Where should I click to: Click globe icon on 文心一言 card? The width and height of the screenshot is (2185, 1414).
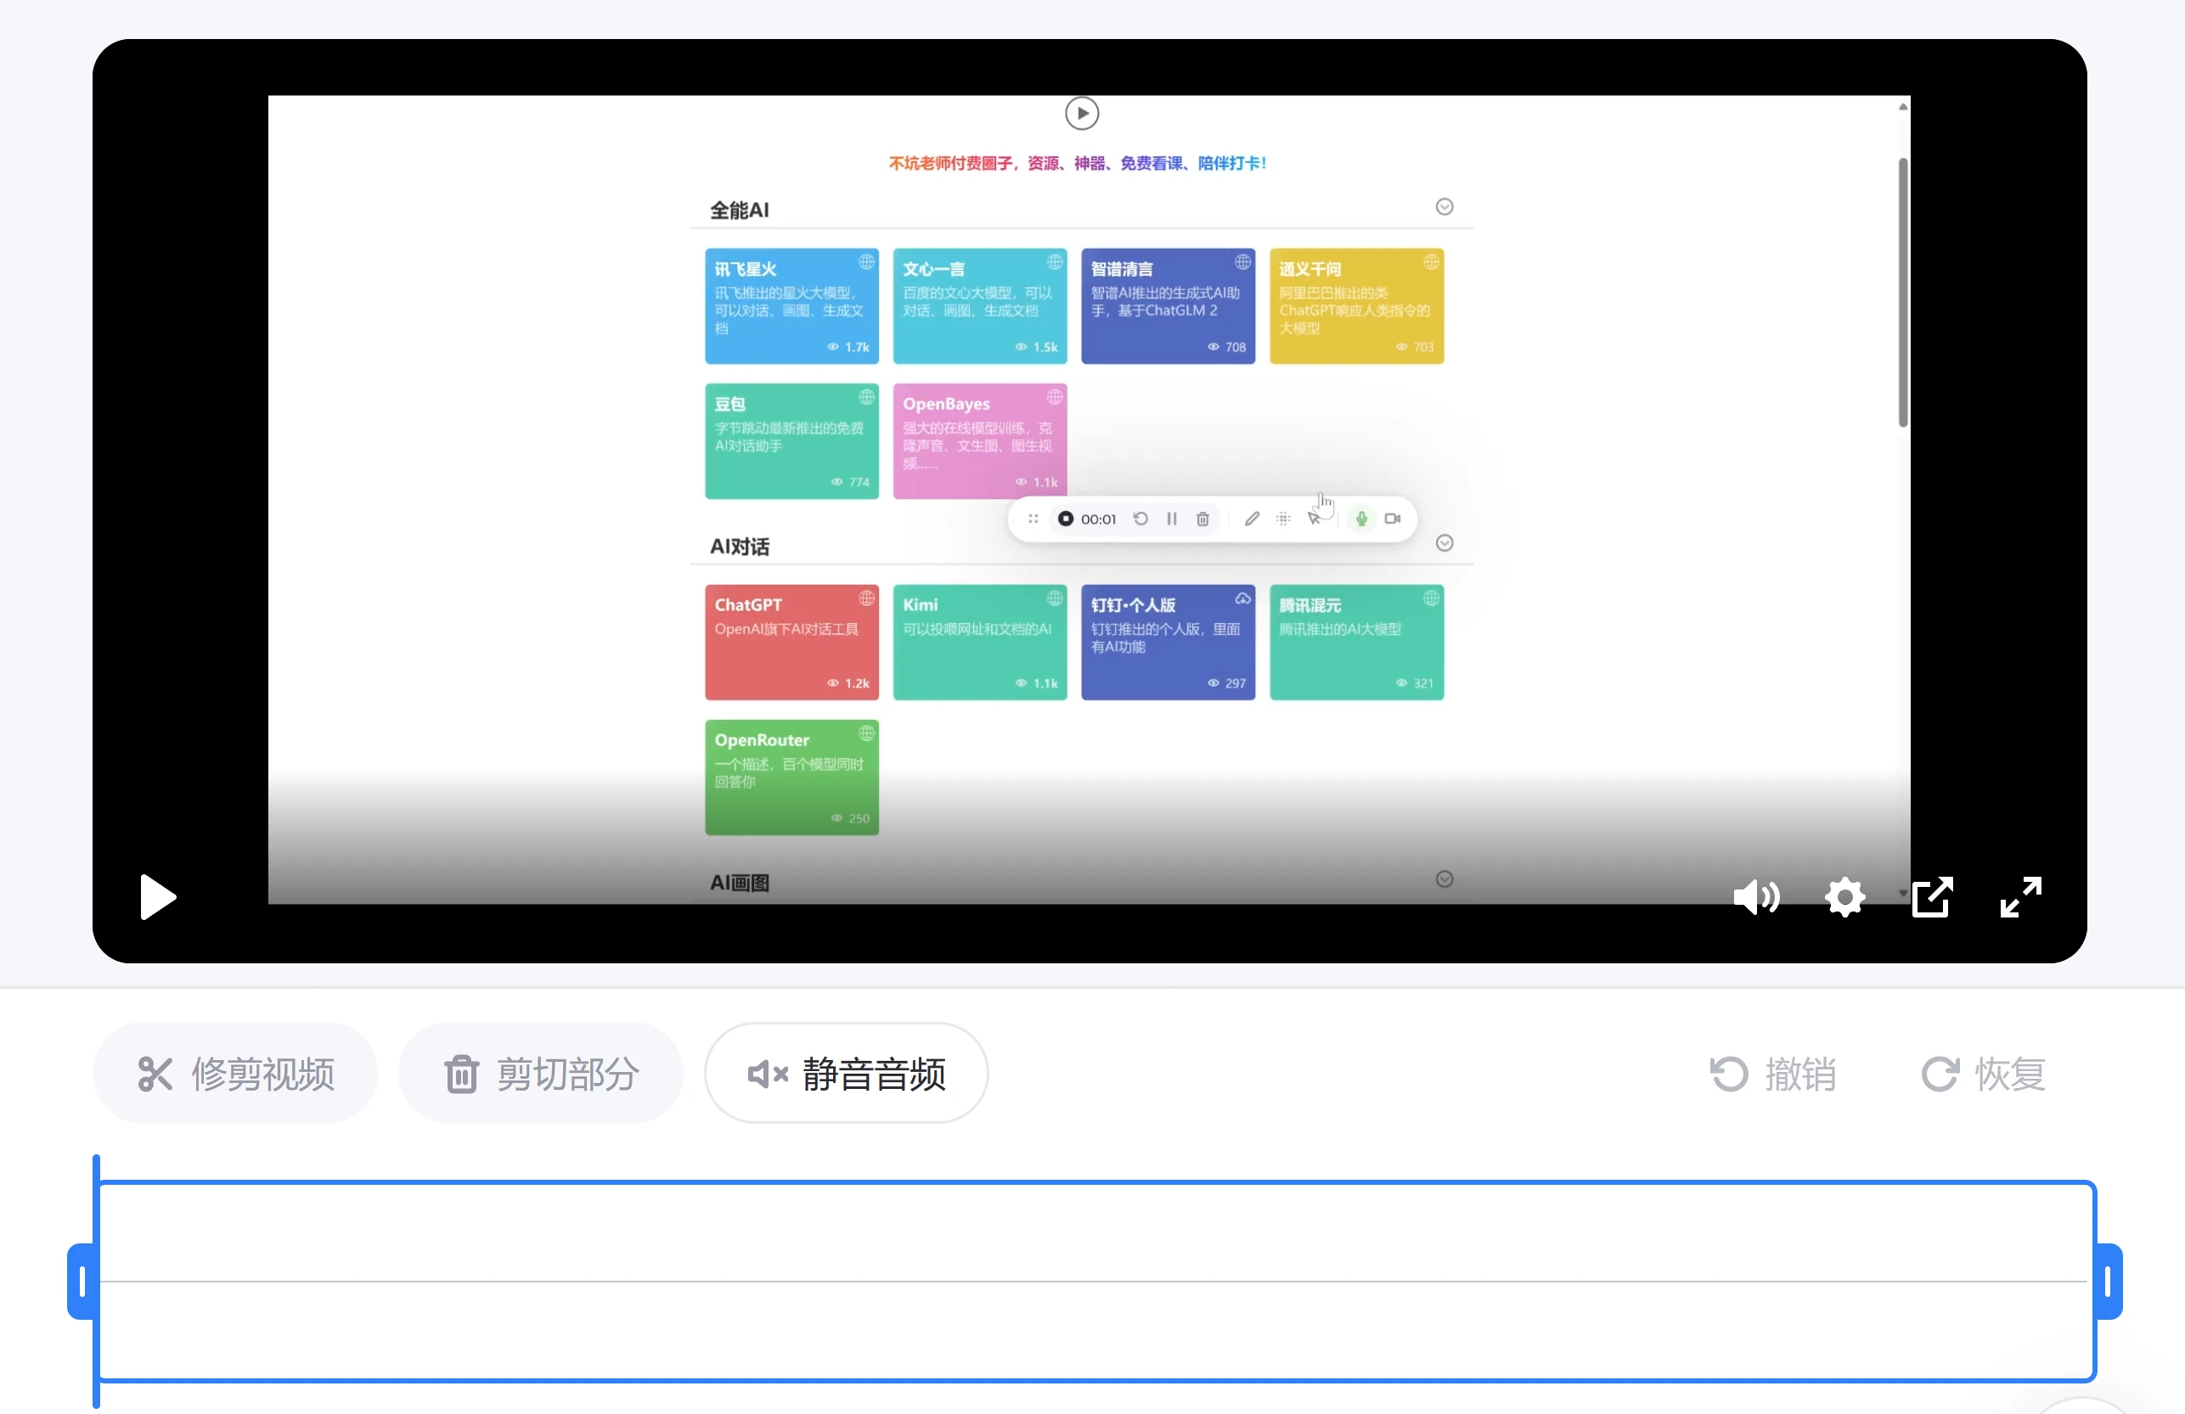1054,262
